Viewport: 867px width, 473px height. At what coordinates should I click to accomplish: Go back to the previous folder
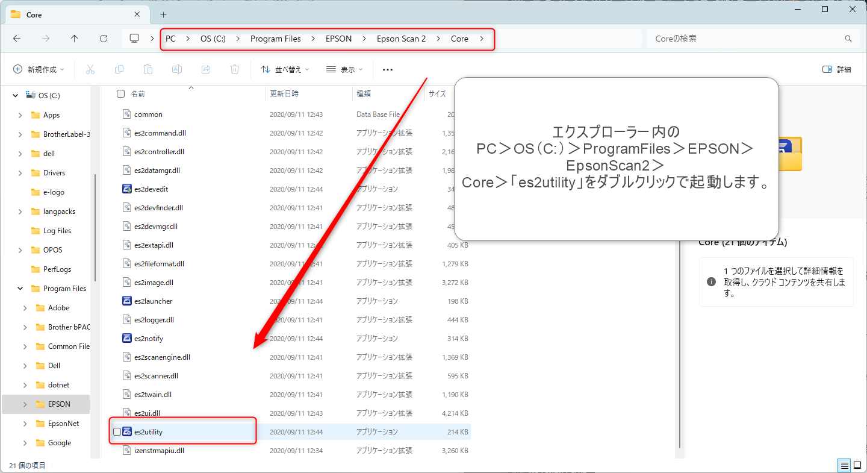[x=17, y=39]
